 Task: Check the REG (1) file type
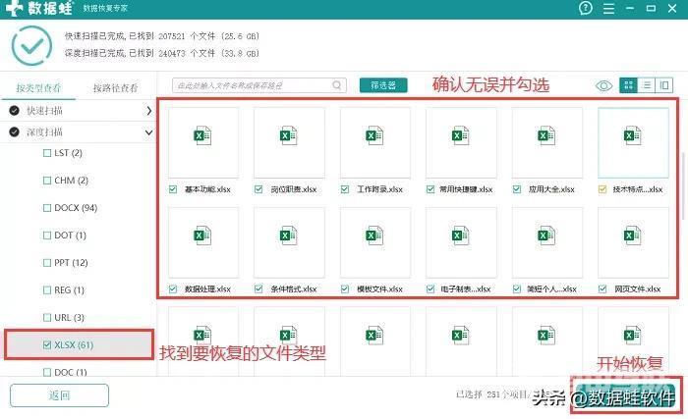(47, 290)
